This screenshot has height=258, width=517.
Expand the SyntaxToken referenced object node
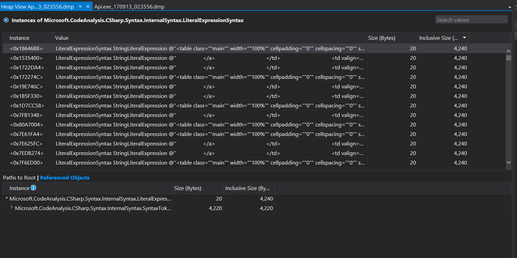point(12,207)
